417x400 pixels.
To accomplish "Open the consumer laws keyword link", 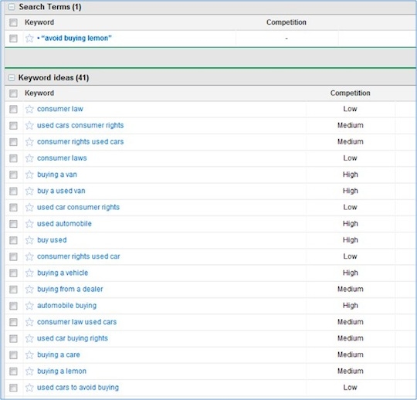I will (x=62, y=158).
